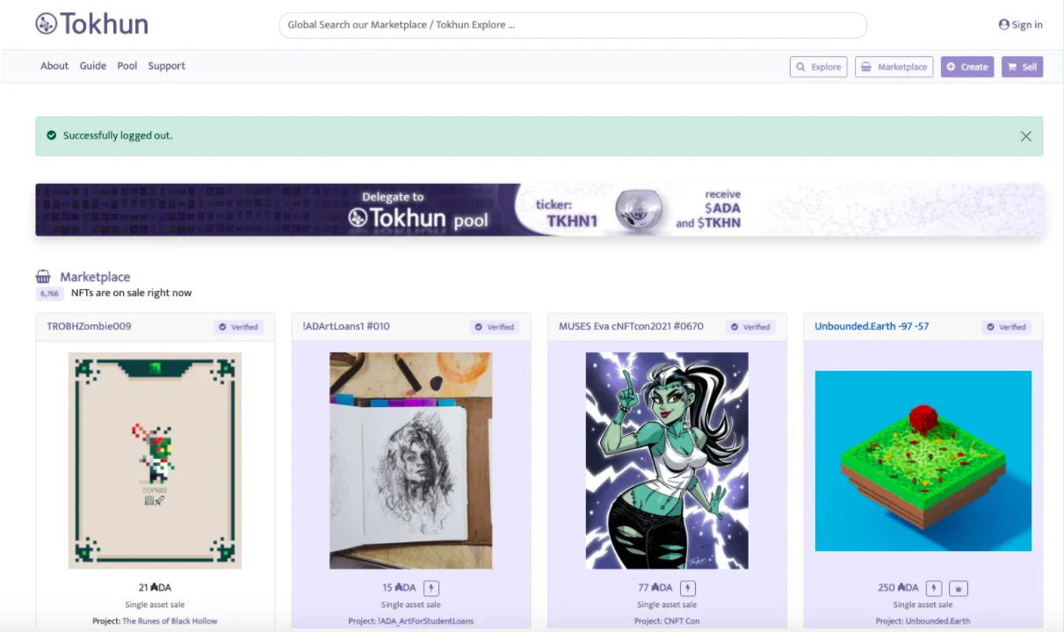Open the MUSES Eva artwork image

[x=667, y=461]
